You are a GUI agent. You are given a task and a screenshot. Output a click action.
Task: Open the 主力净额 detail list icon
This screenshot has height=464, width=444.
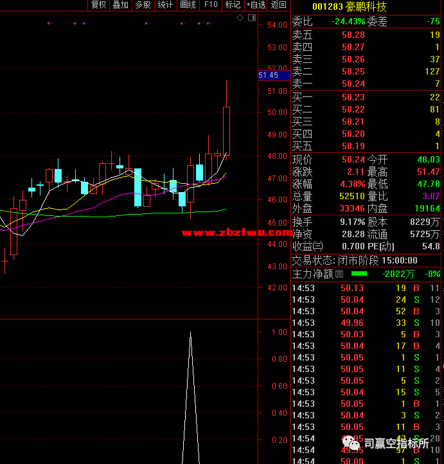[x=339, y=274]
